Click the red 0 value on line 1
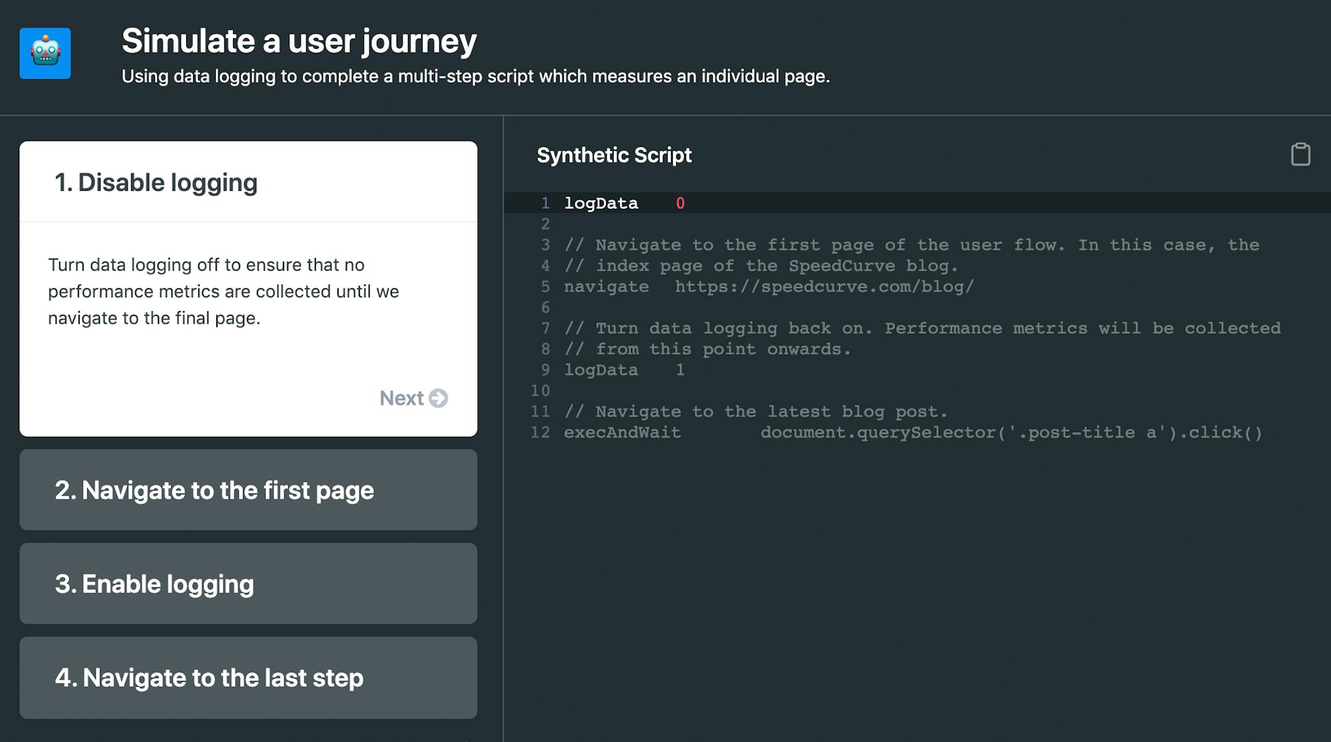This screenshot has height=742, width=1331. tap(680, 203)
